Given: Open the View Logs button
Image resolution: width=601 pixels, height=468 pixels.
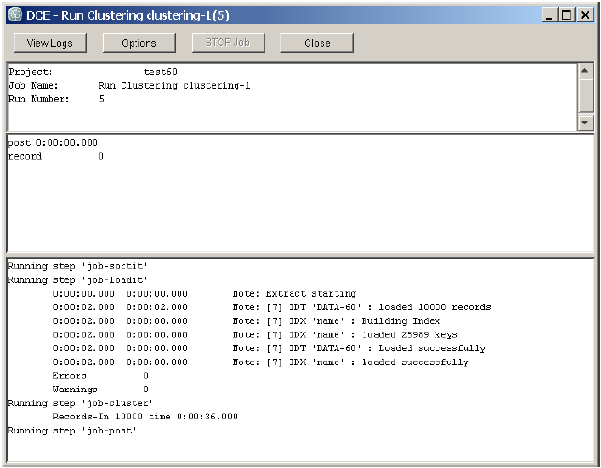Looking at the screenshot, I should tap(50, 43).
